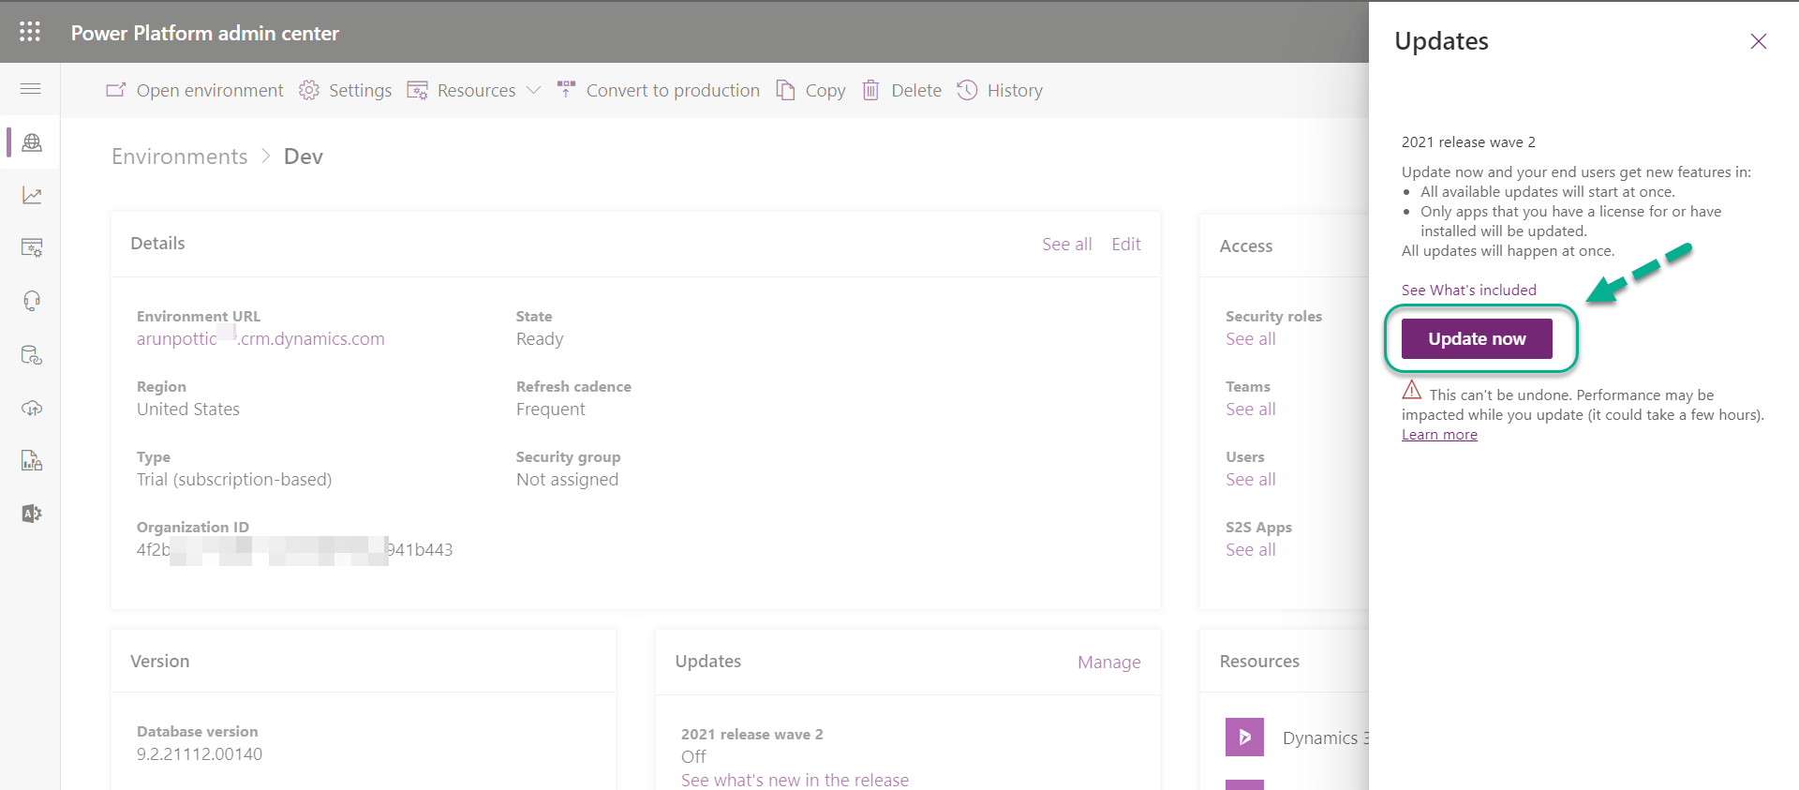Open Admin centers icon in sidebar

[32, 514]
